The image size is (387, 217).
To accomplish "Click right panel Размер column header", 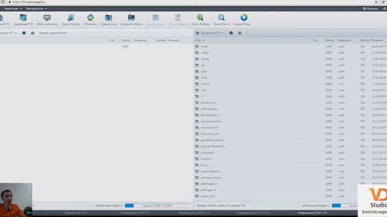I will 330,40.
